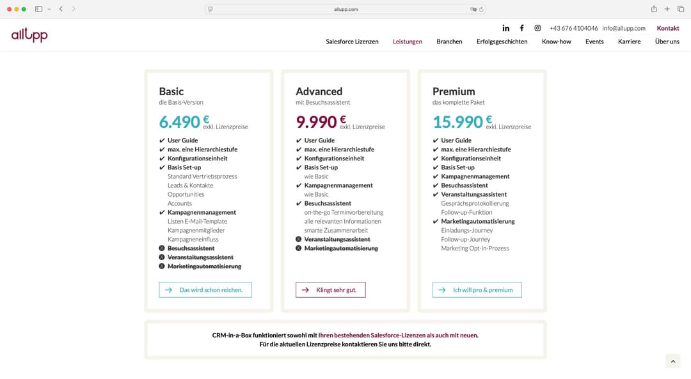
Task: Click the allUpp logo
Action: (29, 35)
